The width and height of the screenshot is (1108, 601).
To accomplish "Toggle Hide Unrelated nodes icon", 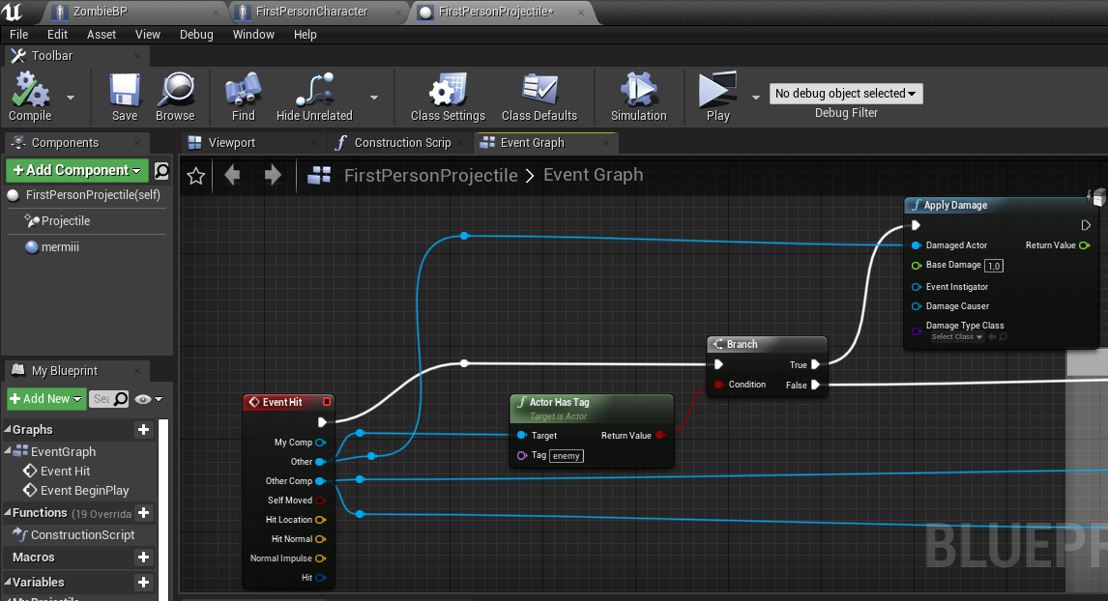I will tap(314, 90).
